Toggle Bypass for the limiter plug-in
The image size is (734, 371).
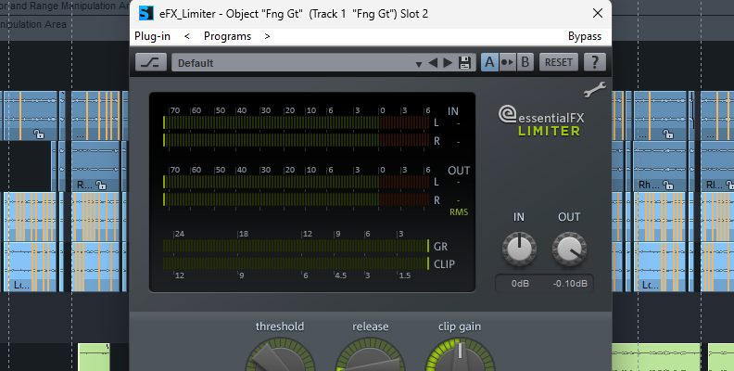coord(584,36)
